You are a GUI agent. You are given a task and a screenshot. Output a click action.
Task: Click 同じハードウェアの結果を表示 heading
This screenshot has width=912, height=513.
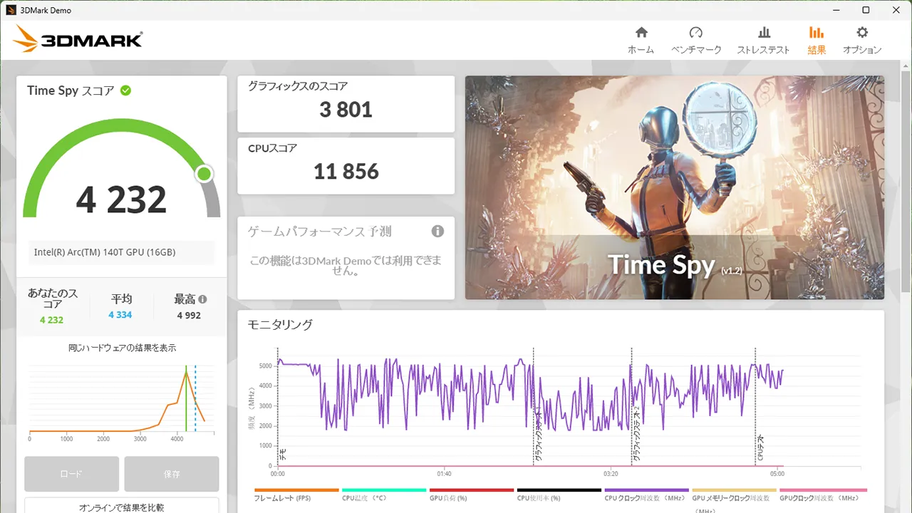click(122, 348)
